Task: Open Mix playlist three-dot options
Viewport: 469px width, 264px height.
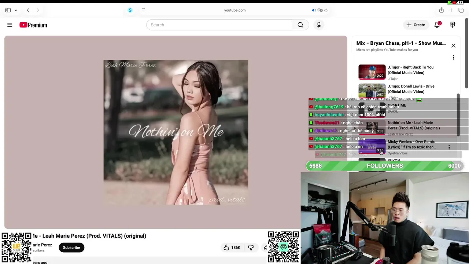Action: click(x=453, y=58)
